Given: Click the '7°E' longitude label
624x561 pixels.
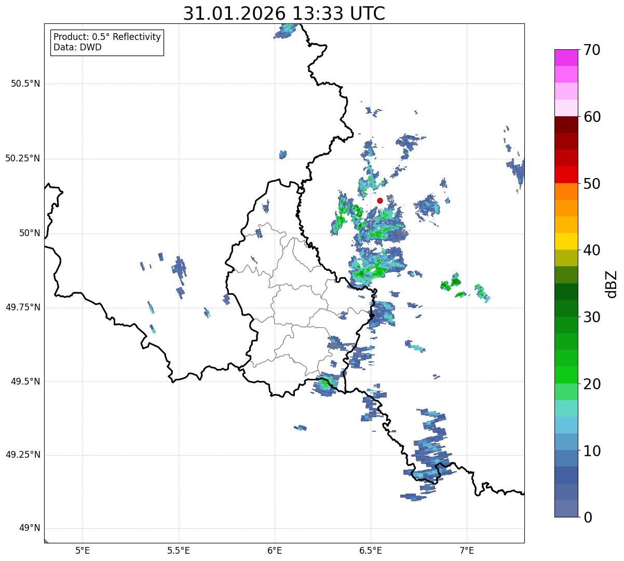Looking at the screenshot, I should pos(467,550).
